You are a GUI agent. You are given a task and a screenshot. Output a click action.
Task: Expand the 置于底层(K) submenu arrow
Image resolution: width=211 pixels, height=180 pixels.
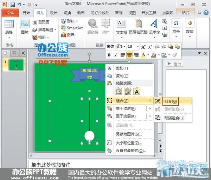(x=150, y=116)
